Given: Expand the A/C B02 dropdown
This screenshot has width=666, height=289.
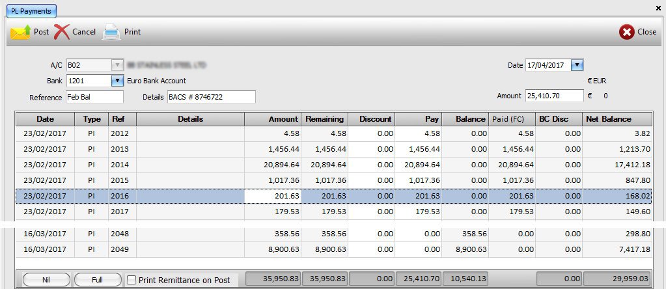Looking at the screenshot, I should pyautogui.click(x=117, y=65).
